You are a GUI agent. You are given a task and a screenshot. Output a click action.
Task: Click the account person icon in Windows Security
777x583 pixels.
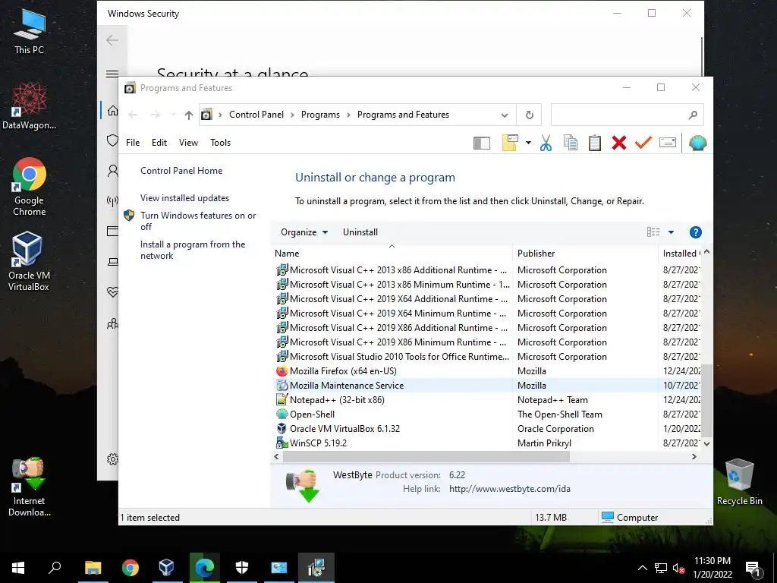point(112,171)
